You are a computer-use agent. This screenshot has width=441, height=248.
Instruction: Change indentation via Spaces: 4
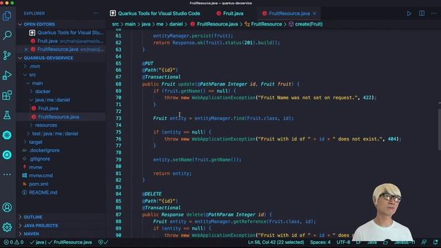click(320, 242)
